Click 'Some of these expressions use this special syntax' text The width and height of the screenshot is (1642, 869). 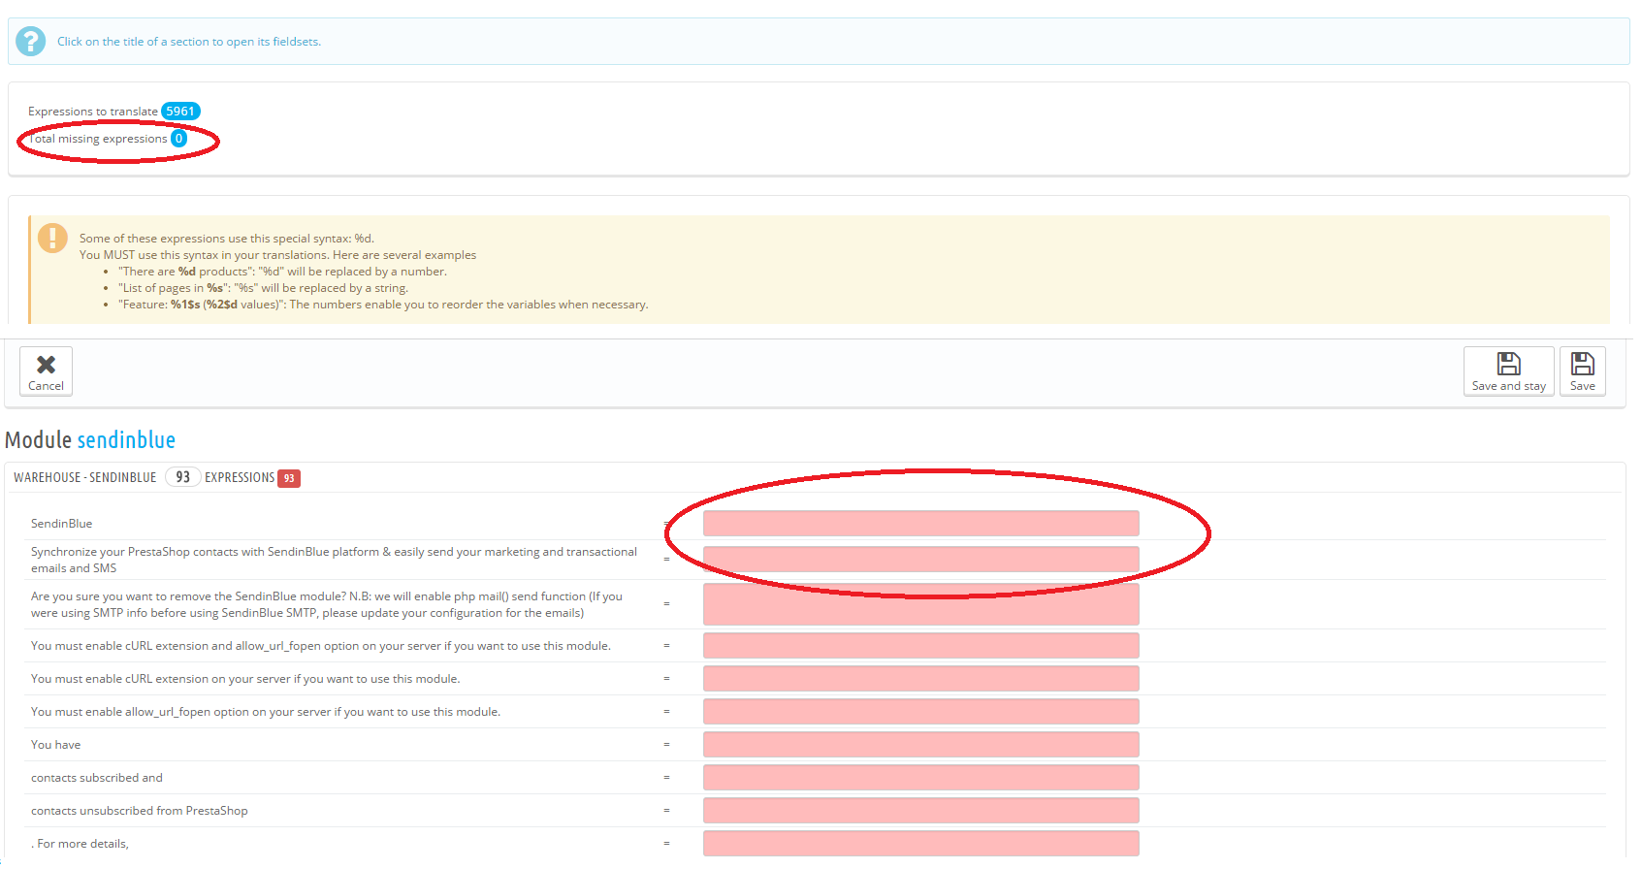tap(227, 239)
